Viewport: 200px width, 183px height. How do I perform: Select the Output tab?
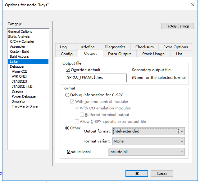point(90,53)
